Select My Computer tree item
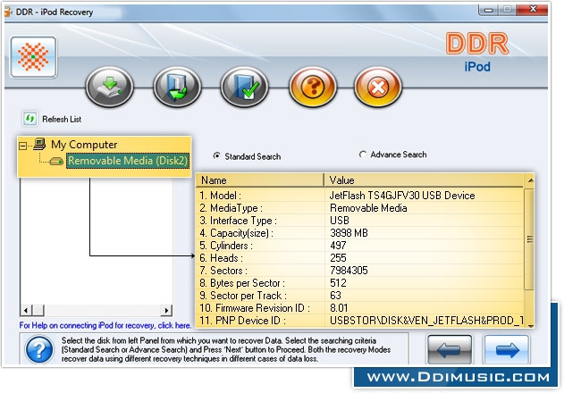Image resolution: width=564 pixels, height=393 pixels. [84, 145]
